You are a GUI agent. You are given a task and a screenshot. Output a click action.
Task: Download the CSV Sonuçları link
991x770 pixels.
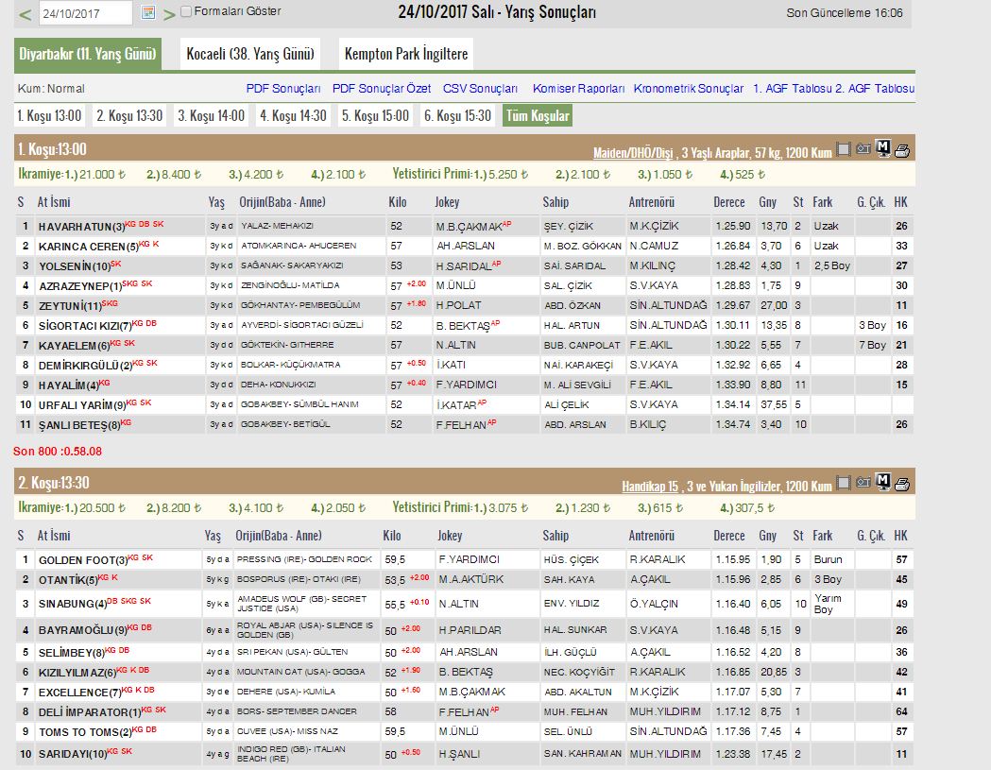[480, 89]
